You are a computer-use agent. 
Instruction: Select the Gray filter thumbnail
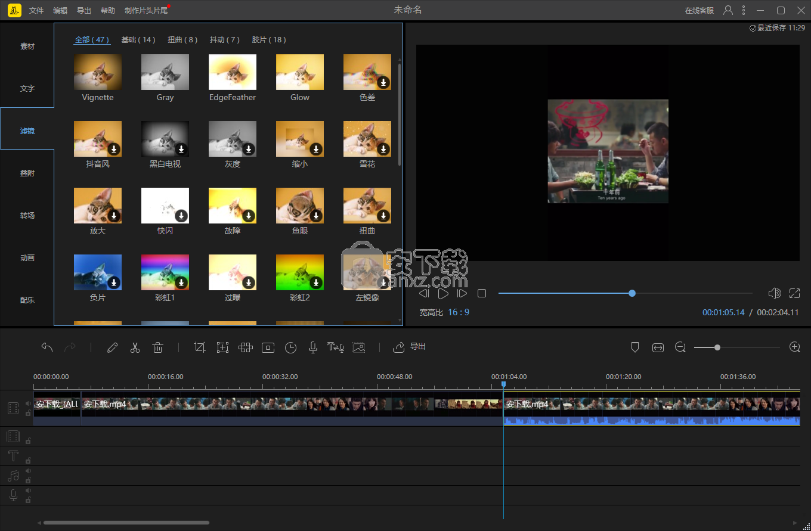tap(165, 72)
